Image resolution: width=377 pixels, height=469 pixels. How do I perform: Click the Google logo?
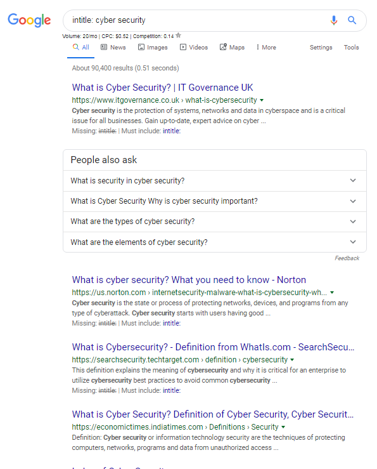[29, 20]
